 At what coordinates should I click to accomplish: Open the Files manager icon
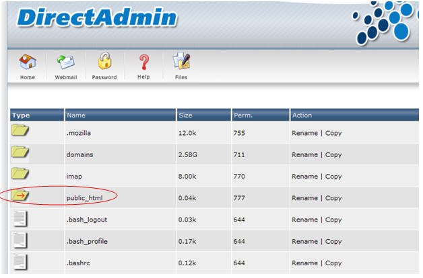[181, 60]
